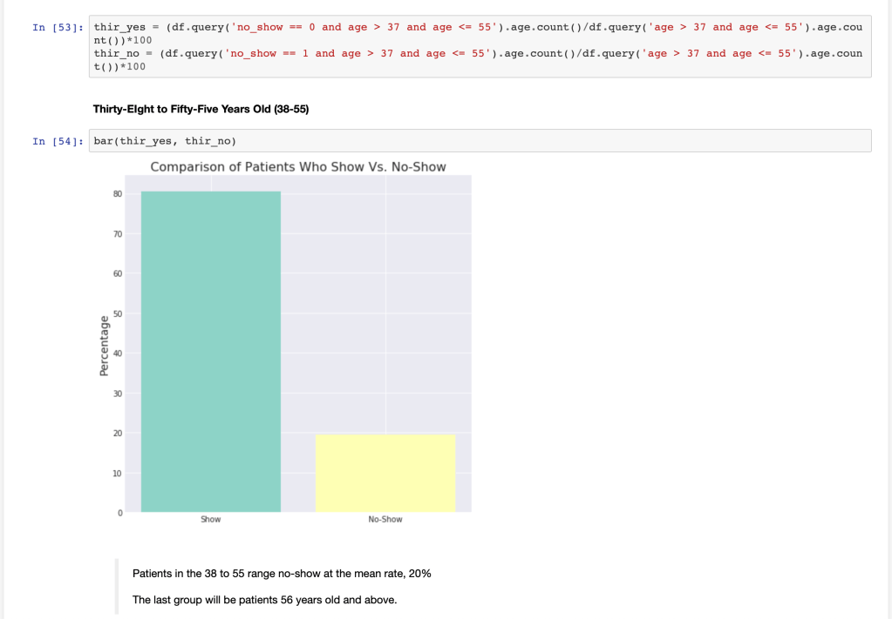Click the chart title Comparison of Patients
Image resolution: width=892 pixels, height=619 pixels.
[297, 166]
